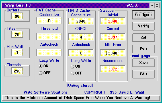Click the Recommend label in Swapper
Image resolution: width=162 pixels, height=103 pixels.
tap(113, 60)
